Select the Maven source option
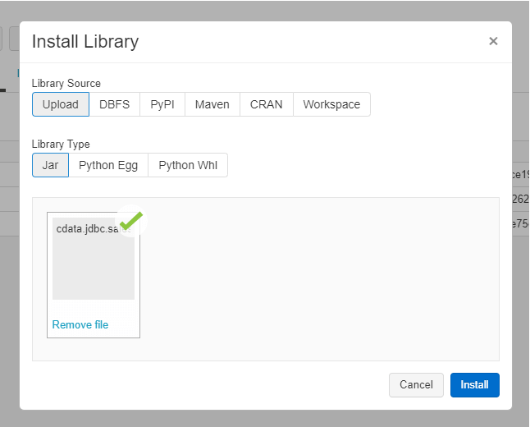Viewport: 530px width, 427px height. [212, 104]
